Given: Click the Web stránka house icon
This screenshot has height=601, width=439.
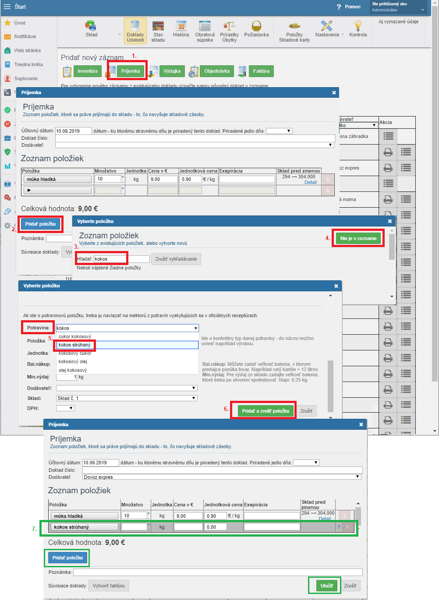Looking at the screenshot, I should (7, 50).
